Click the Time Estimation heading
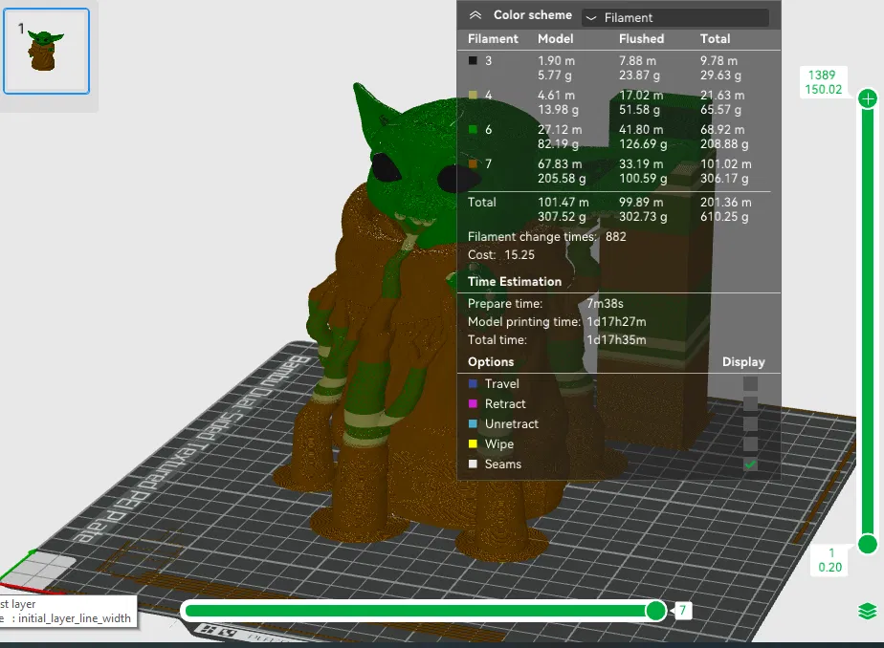The width and height of the screenshot is (884, 648). point(515,282)
